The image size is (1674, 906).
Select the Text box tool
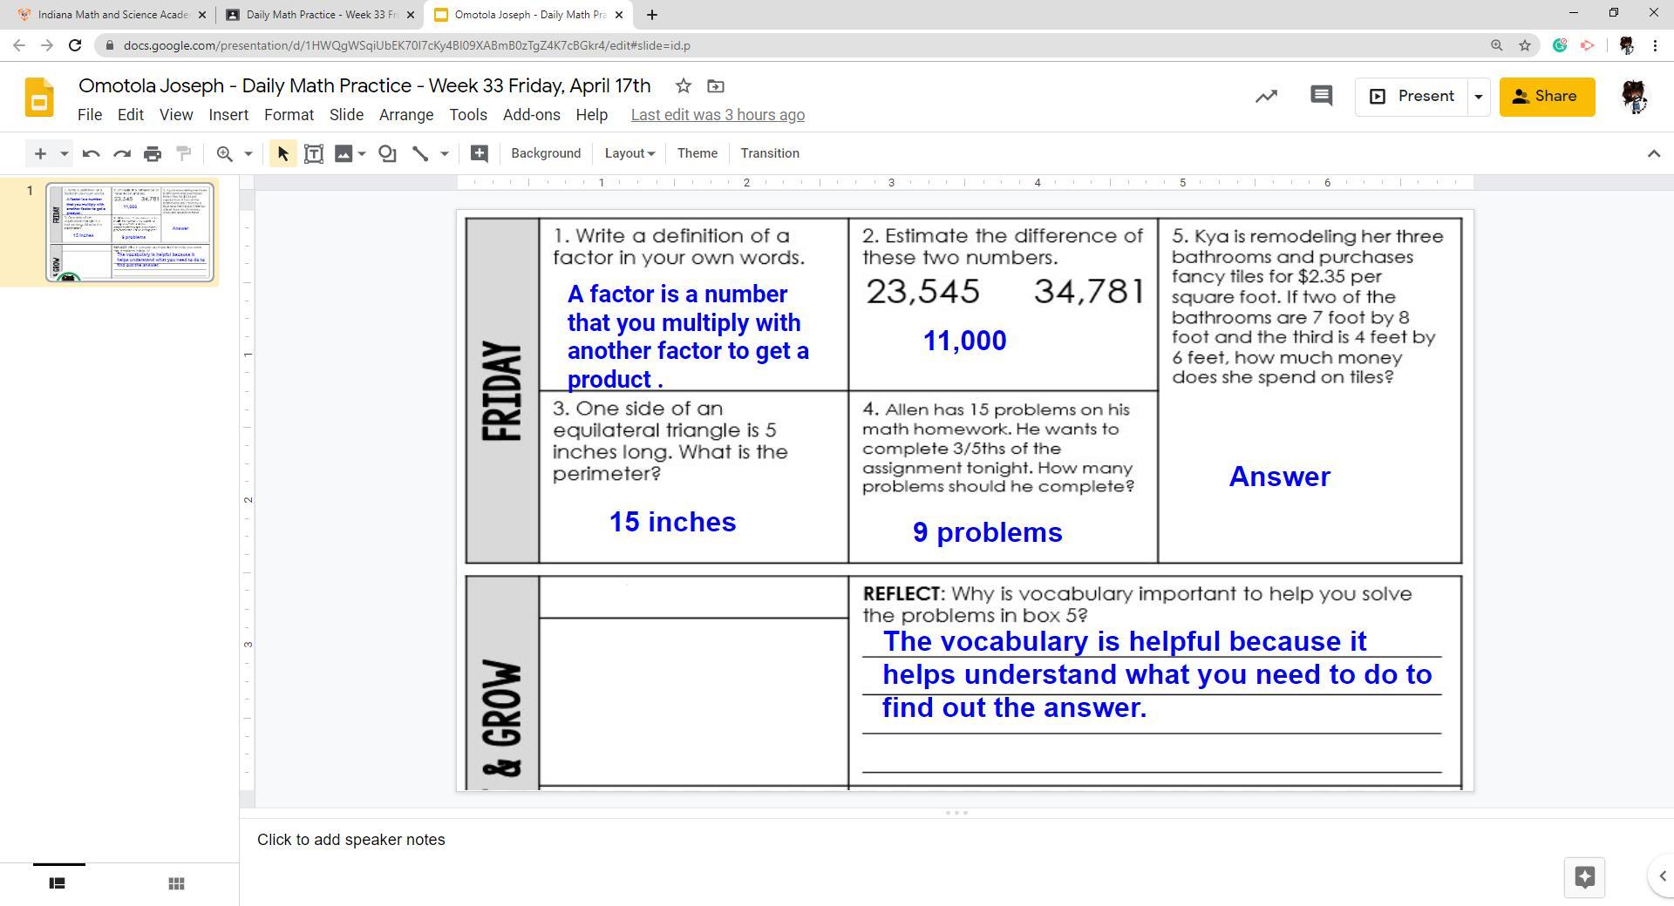[314, 154]
